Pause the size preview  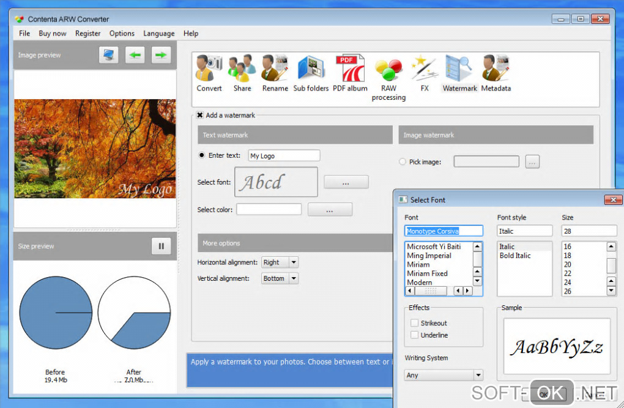click(x=161, y=246)
